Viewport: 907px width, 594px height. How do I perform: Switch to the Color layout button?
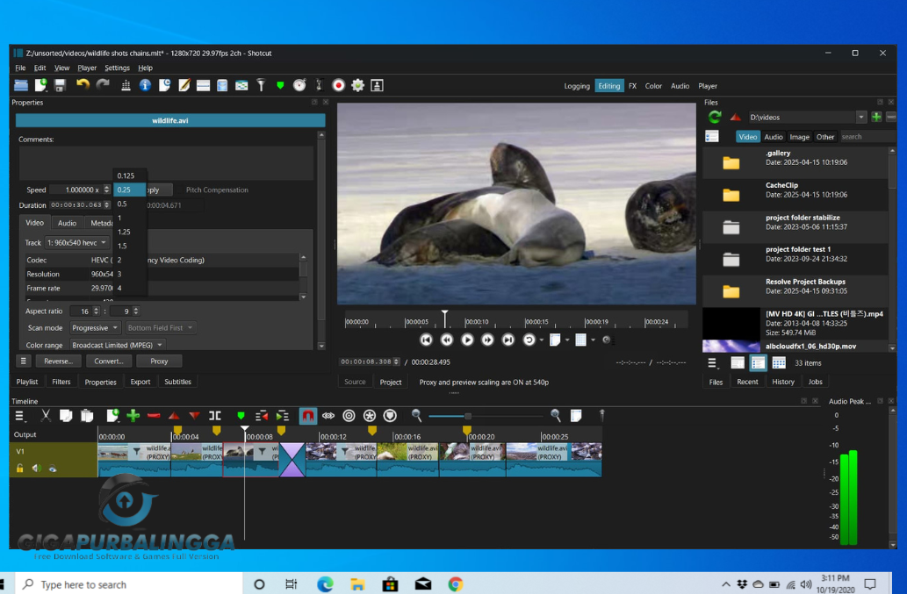[x=653, y=86]
